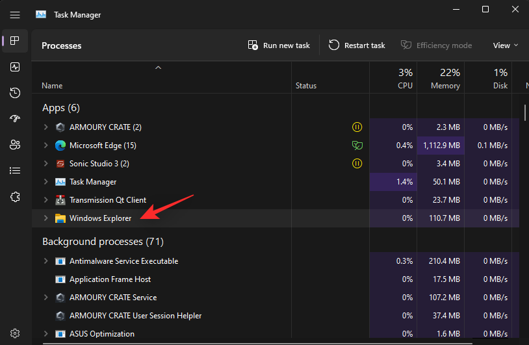Open the View dropdown menu
This screenshot has height=345, width=529.
(x=506, y=45)
